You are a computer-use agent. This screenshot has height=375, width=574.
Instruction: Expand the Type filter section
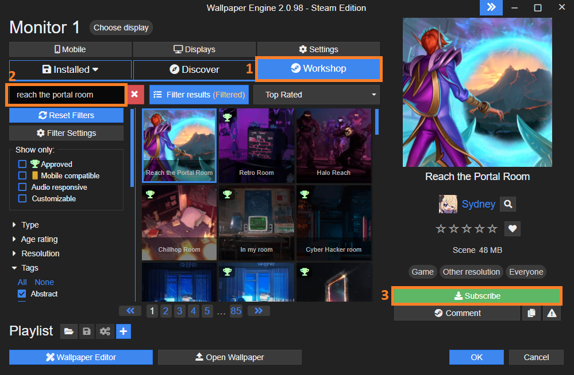[x=26, y=225]
